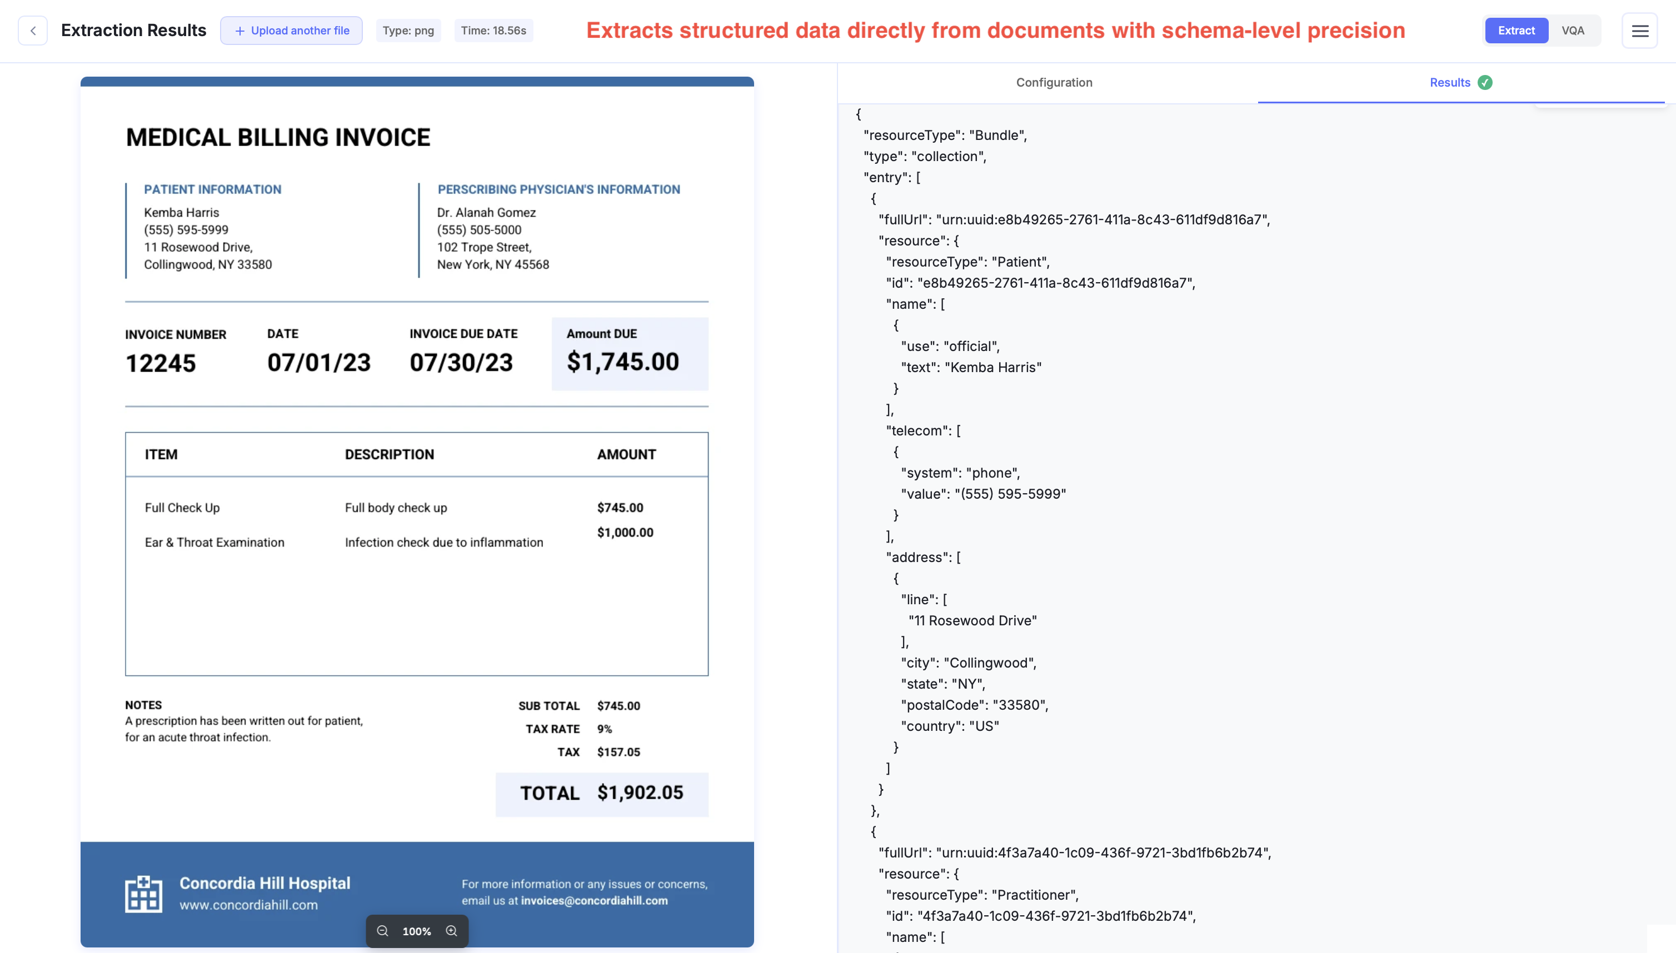Screen dimensions: 1676x953
Task: Click the Type: png badge
Action: [x=408, y=31]
